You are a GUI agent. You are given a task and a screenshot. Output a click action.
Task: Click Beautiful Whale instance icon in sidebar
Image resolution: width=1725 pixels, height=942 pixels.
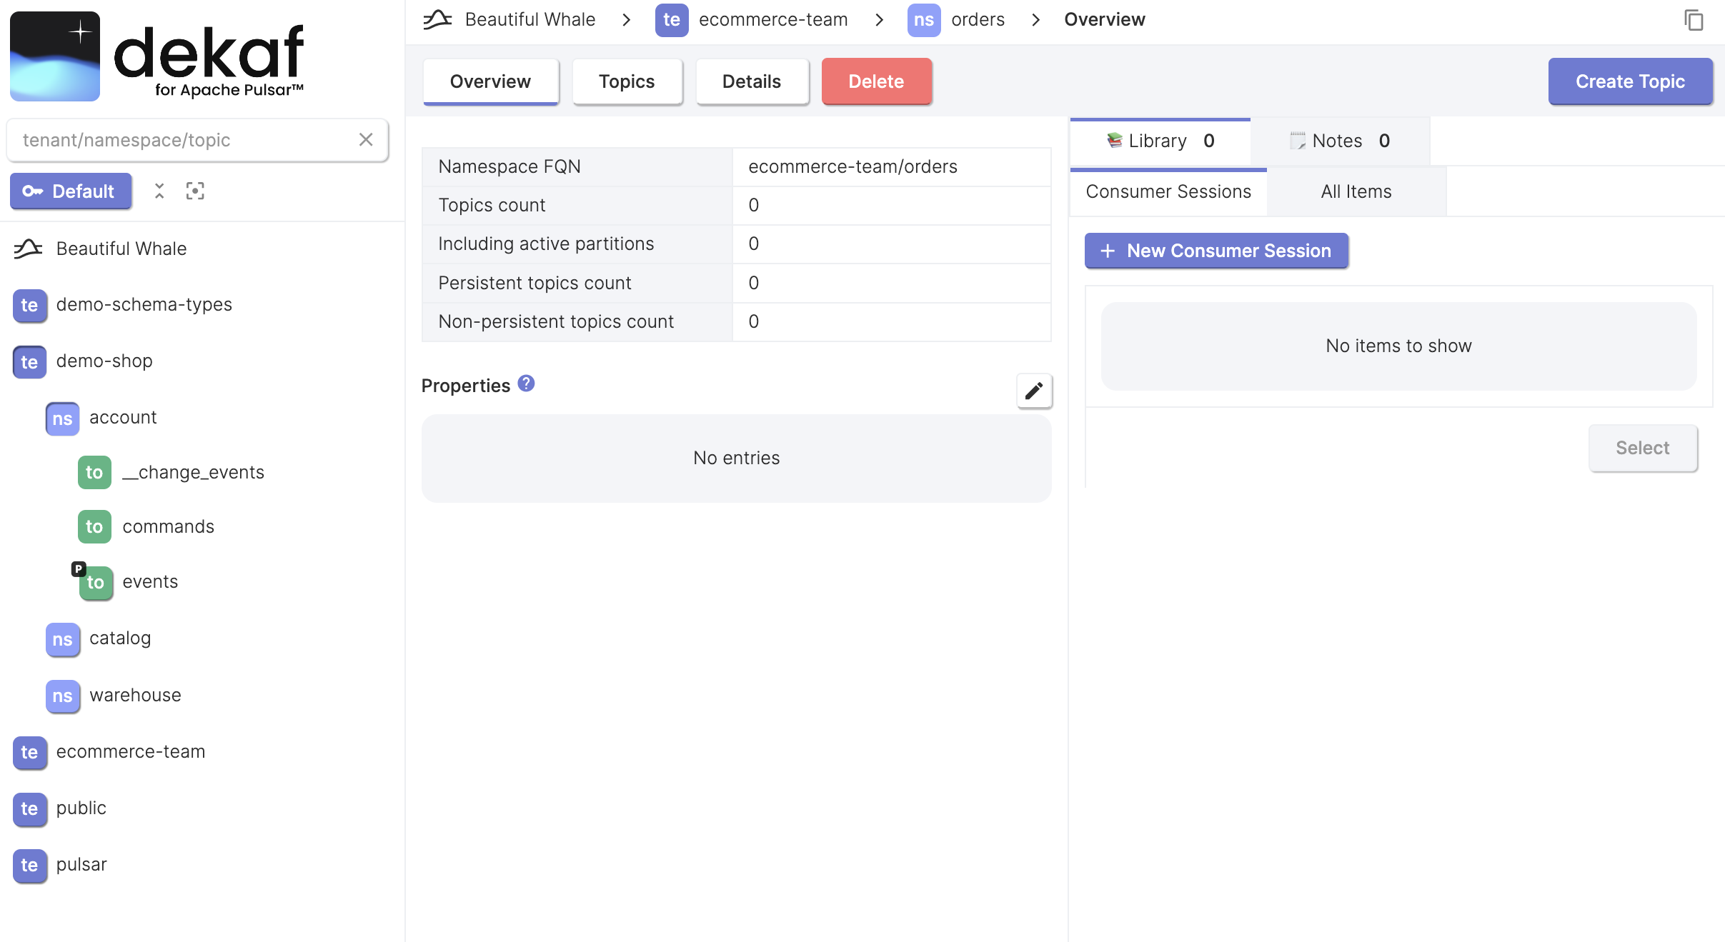pos(29,249)
